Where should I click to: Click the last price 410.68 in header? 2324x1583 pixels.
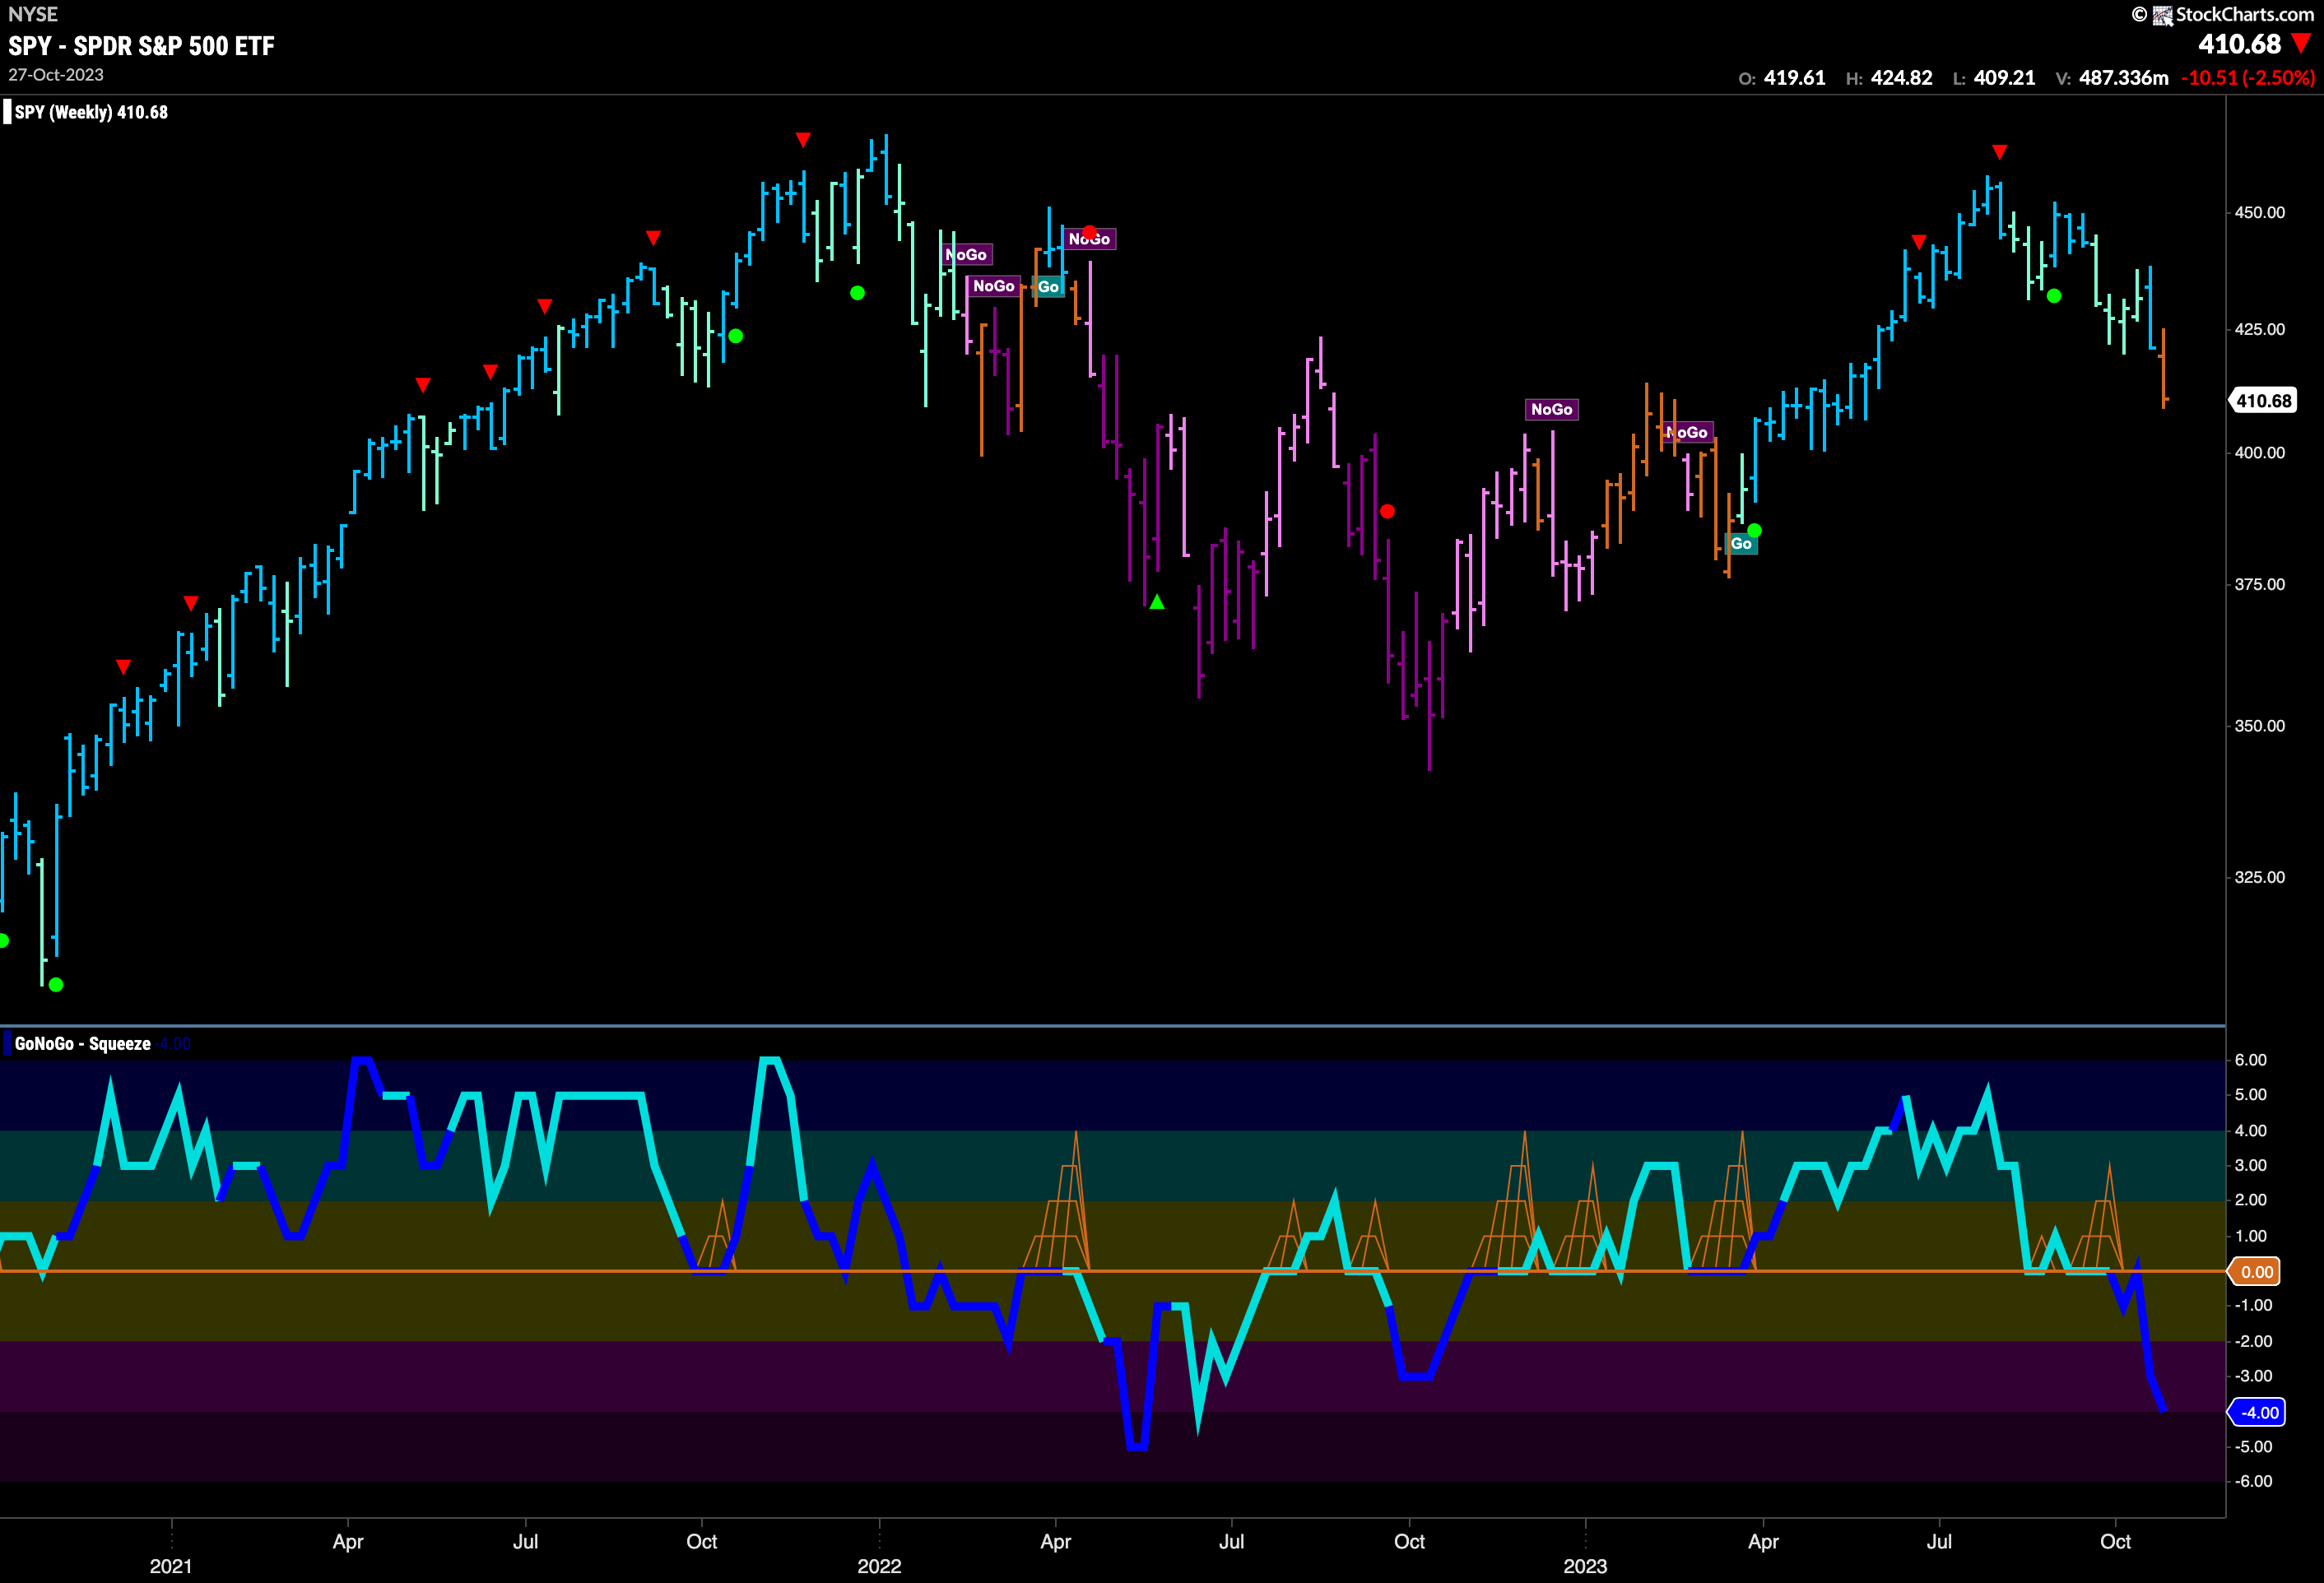point(2239,44)
